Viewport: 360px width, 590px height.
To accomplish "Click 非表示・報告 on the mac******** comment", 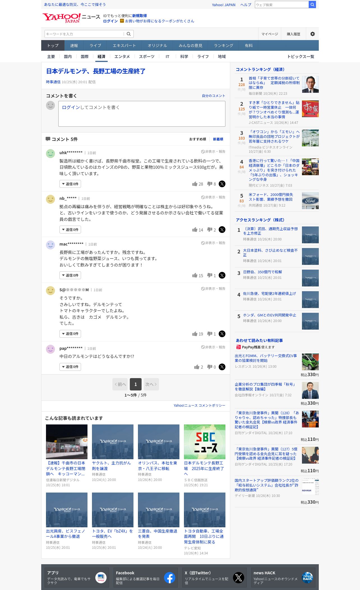I will pyautogui.click(x=213, y=243).
